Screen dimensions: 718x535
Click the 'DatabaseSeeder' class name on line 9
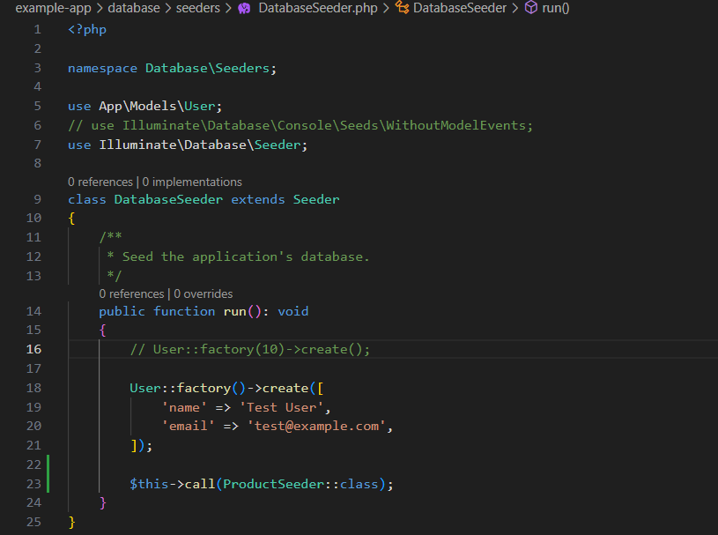click(168, 200)
